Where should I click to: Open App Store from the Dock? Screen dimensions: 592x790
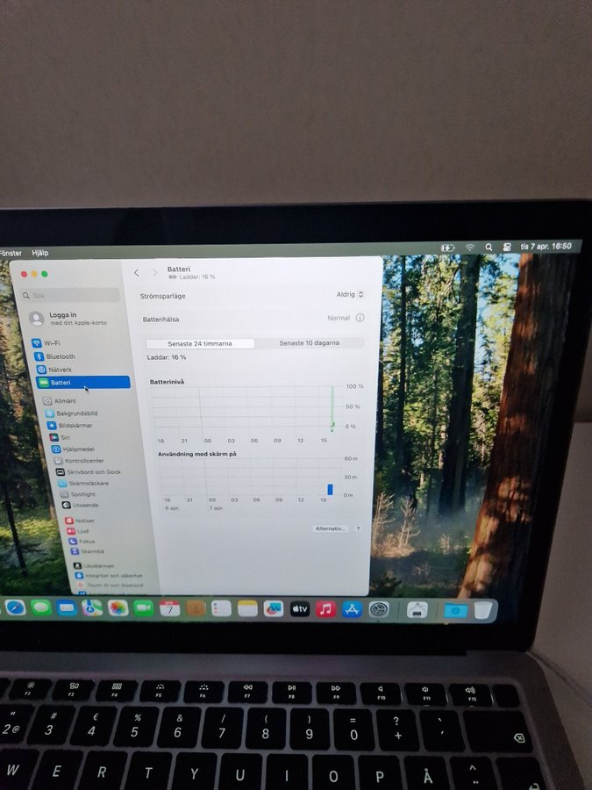tap(353, 608)
